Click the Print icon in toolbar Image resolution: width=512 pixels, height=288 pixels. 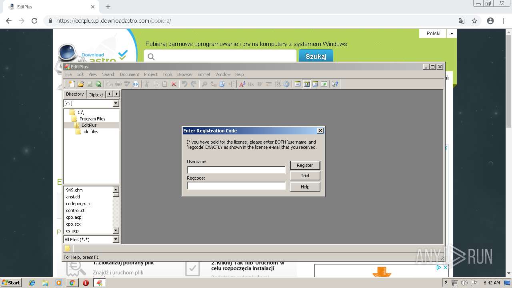[118, 84]
